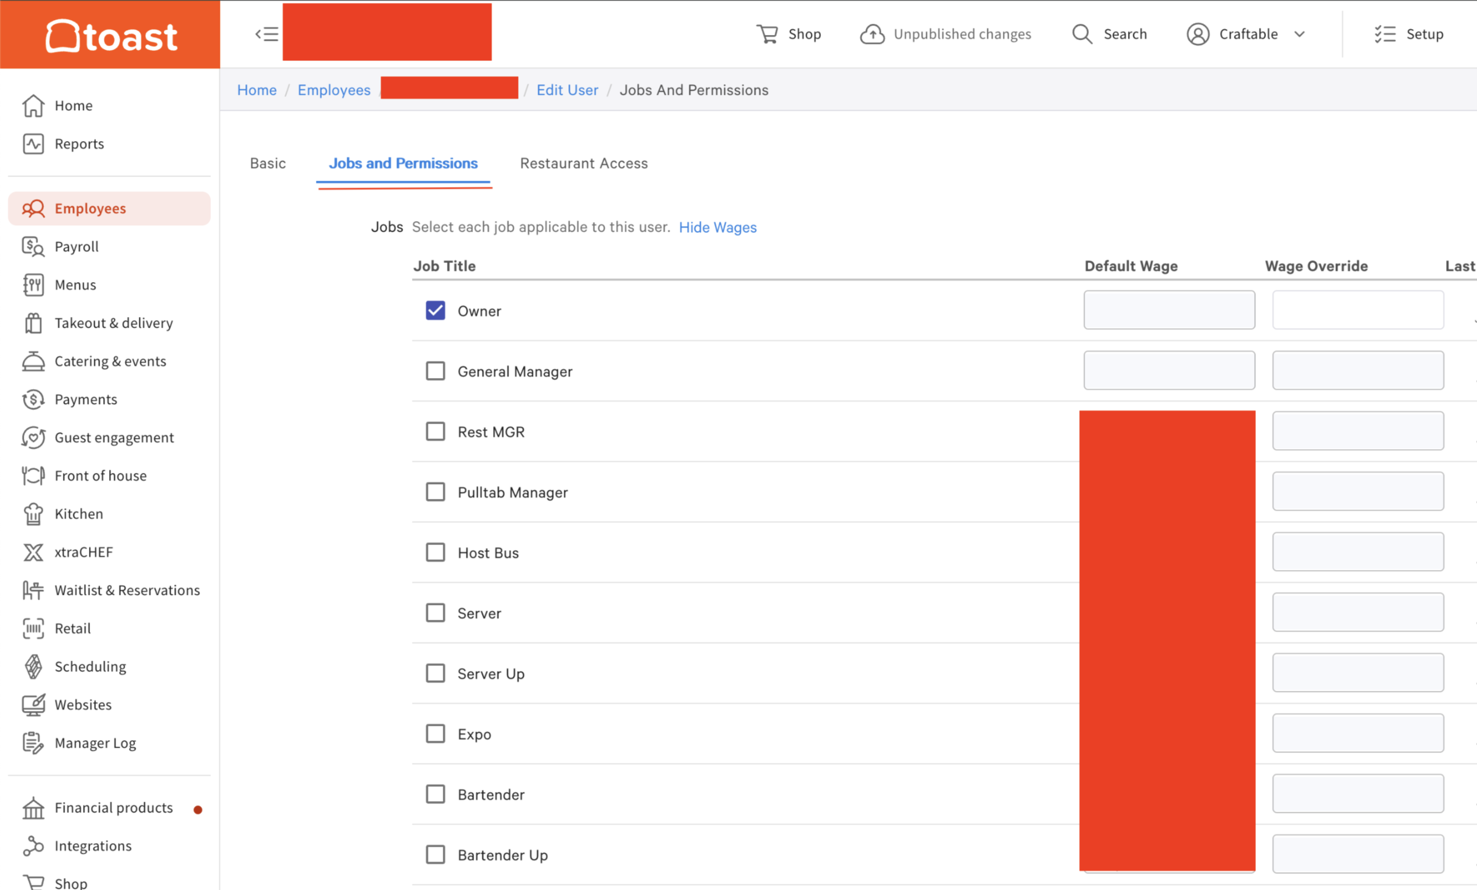Viewport: 1477px width, 890px height.
Task: Go to Employees breadcrumb link
Action: point(334,90)
